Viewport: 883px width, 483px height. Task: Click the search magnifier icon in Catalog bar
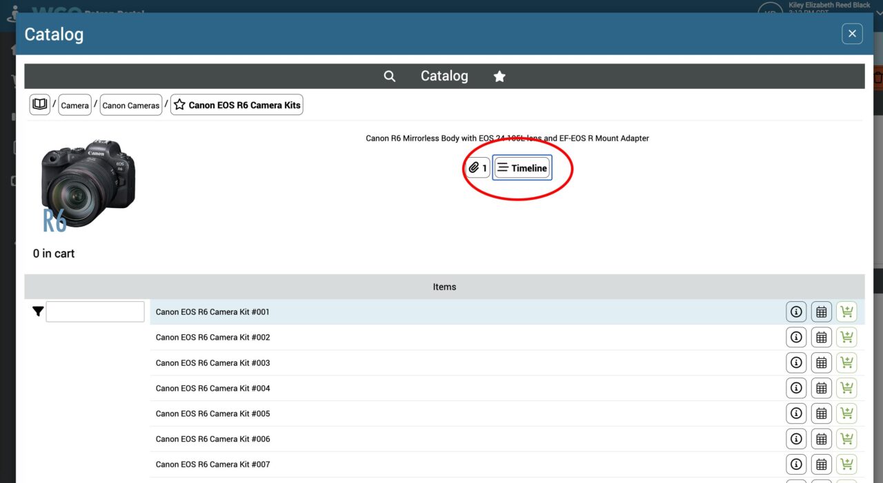(x=390, y=76)
